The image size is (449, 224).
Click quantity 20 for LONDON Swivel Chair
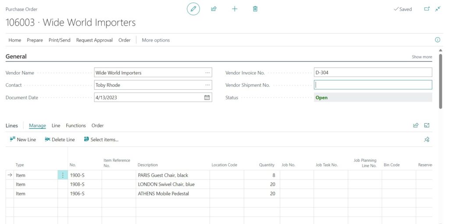pos(262,184)
